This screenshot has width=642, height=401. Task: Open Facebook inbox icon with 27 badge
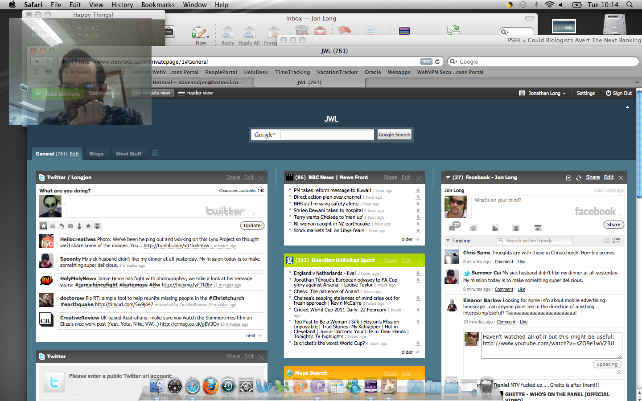(453, 228)
